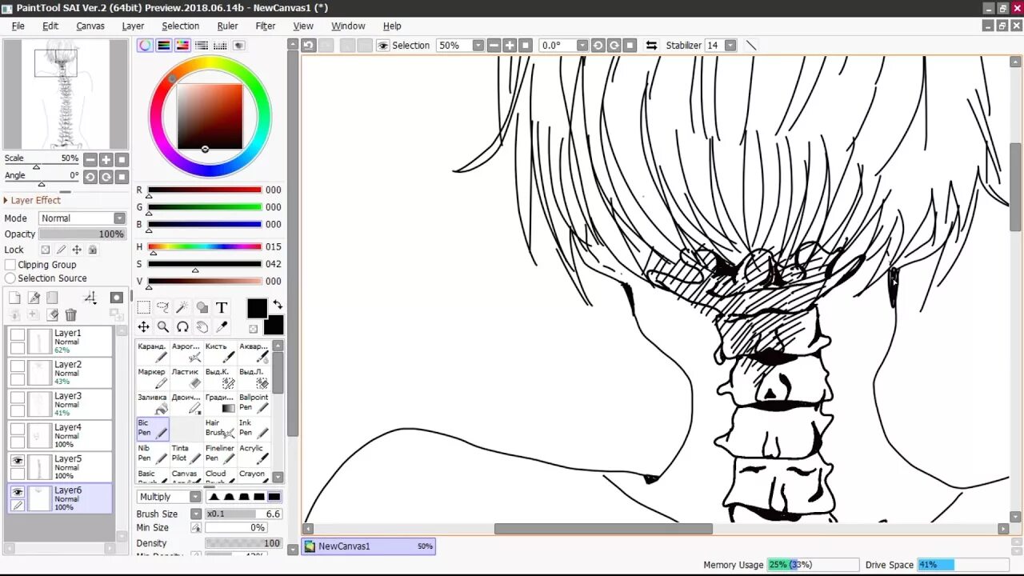Create a new normal layer

pyautogui.click(x=14, y=298)
